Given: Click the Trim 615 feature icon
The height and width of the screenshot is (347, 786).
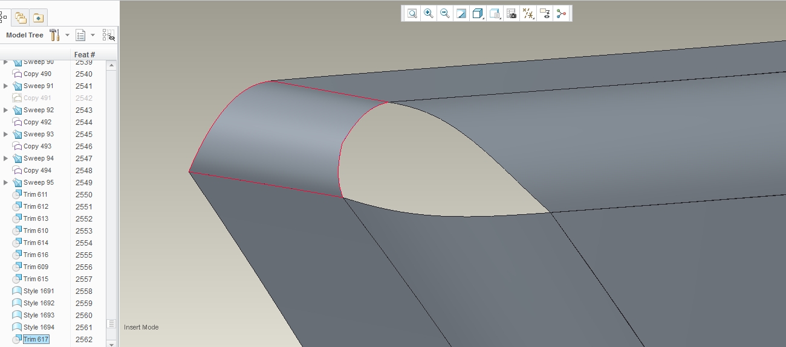Looking at the screenshot, I should point(17,279).
